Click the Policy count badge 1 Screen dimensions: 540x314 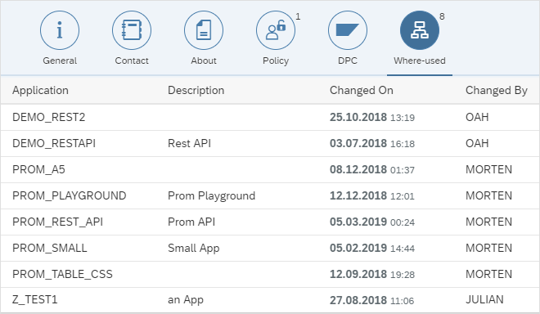298,16
